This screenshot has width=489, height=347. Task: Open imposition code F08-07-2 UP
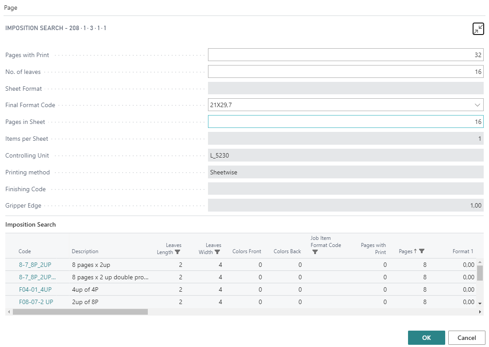tap(36, 302)
